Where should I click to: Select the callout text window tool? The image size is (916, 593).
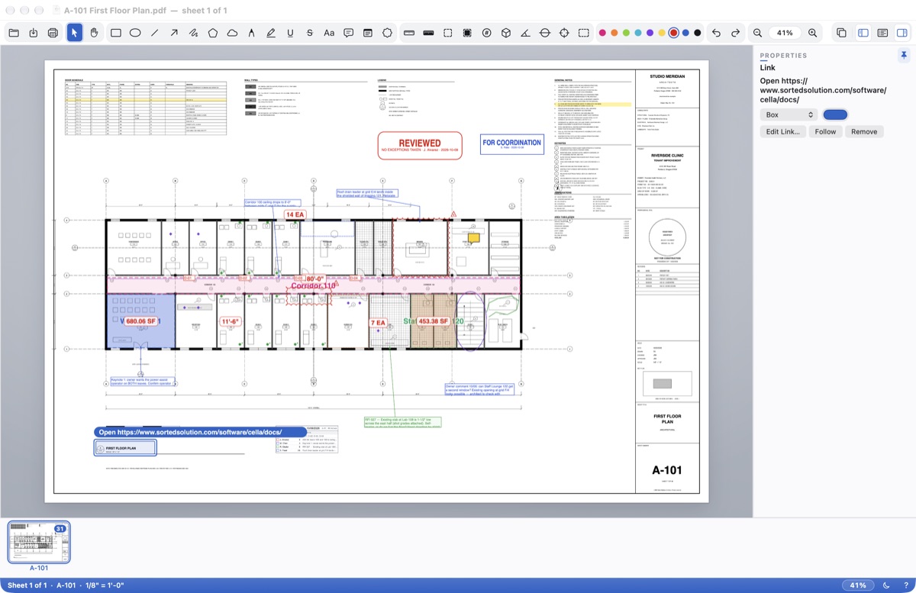368,33
